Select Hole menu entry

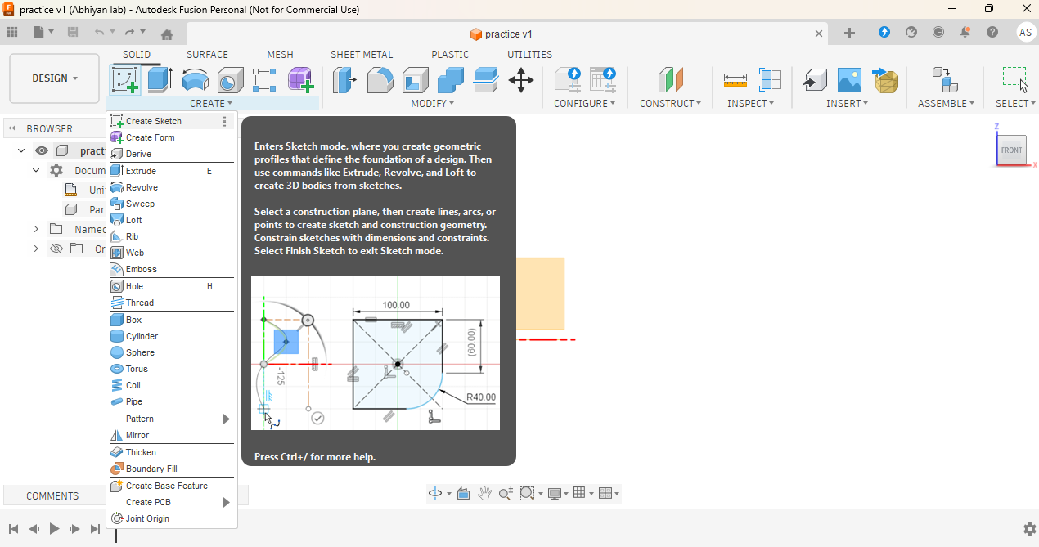pos(171,286)
